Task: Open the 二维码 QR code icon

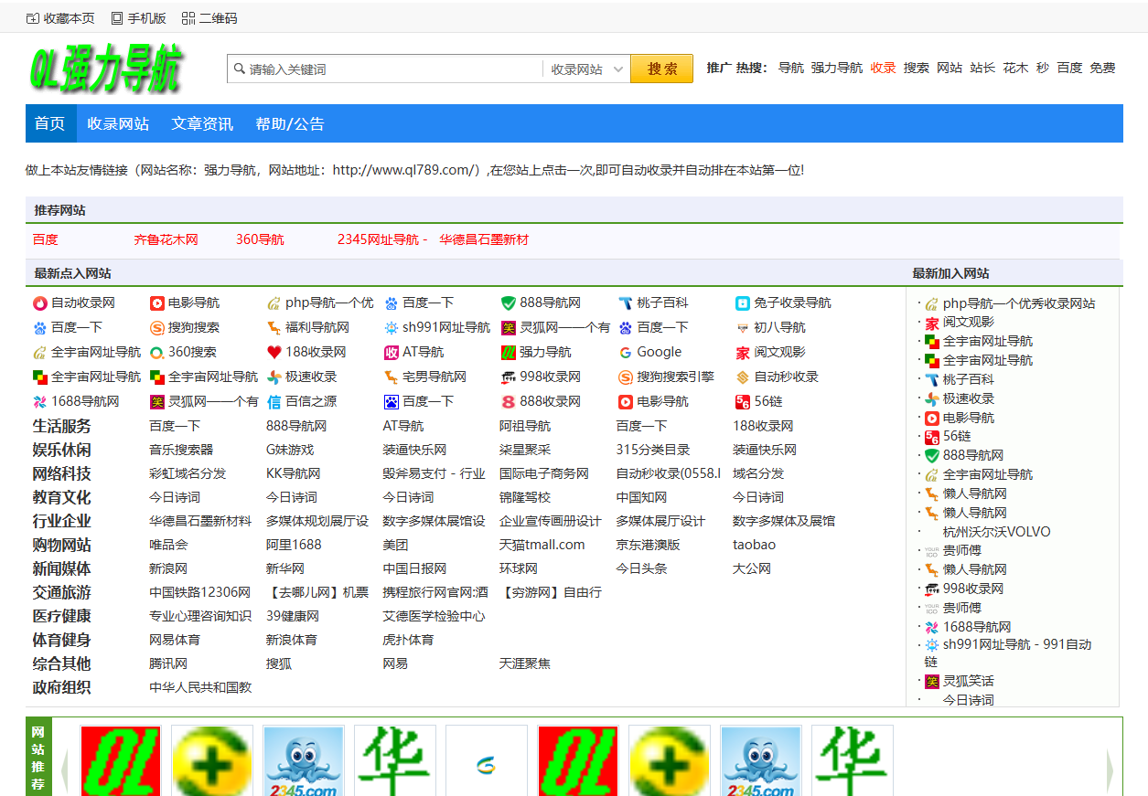Action: pyautogui.click(x=188, y=18)
